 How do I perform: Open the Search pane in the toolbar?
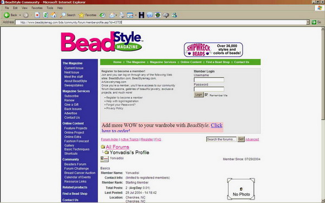coord(68,15)
